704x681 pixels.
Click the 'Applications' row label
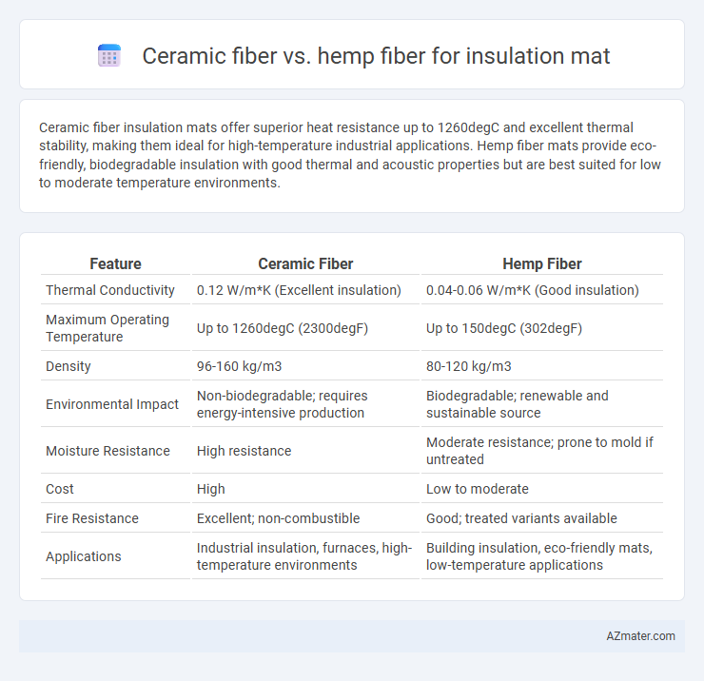click(x=83, y=556)
